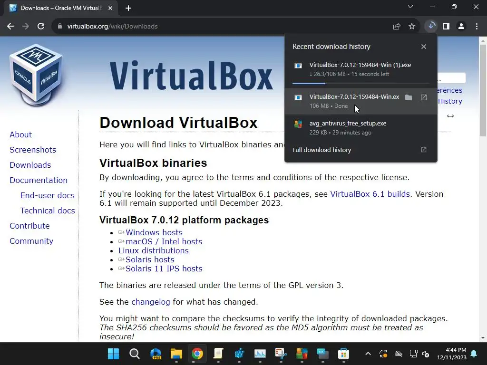
Task: Open End-user docs link
Action: [x=48, y=195]
